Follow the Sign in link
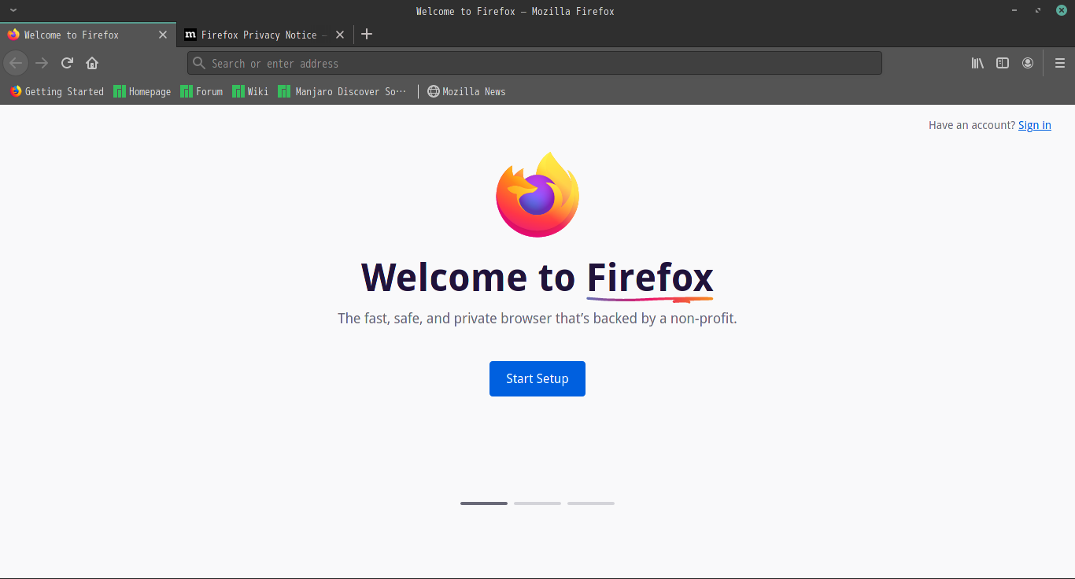 click(x=1034, y=125)
